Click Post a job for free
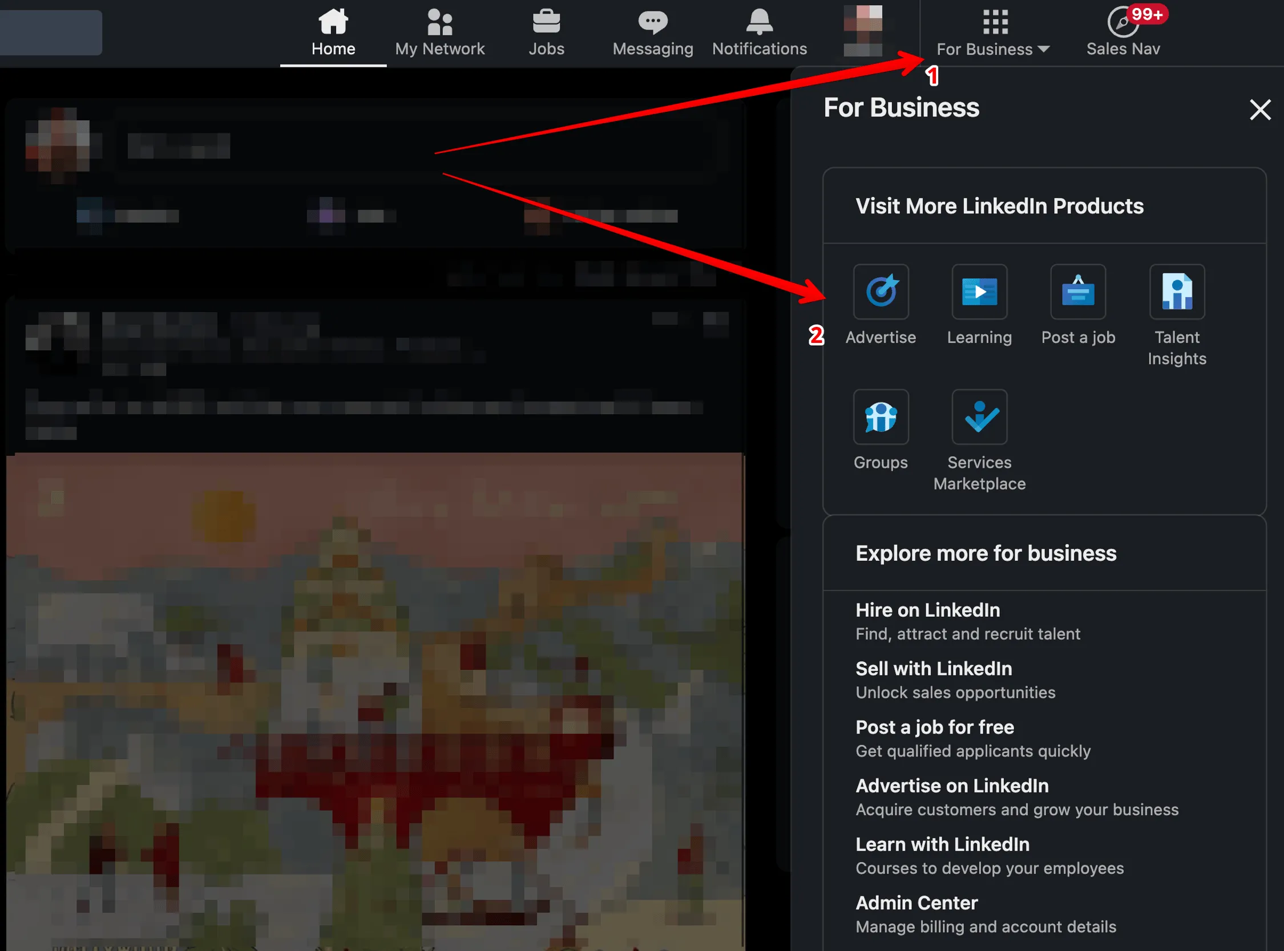The image size is (1284, 951). 934,727
